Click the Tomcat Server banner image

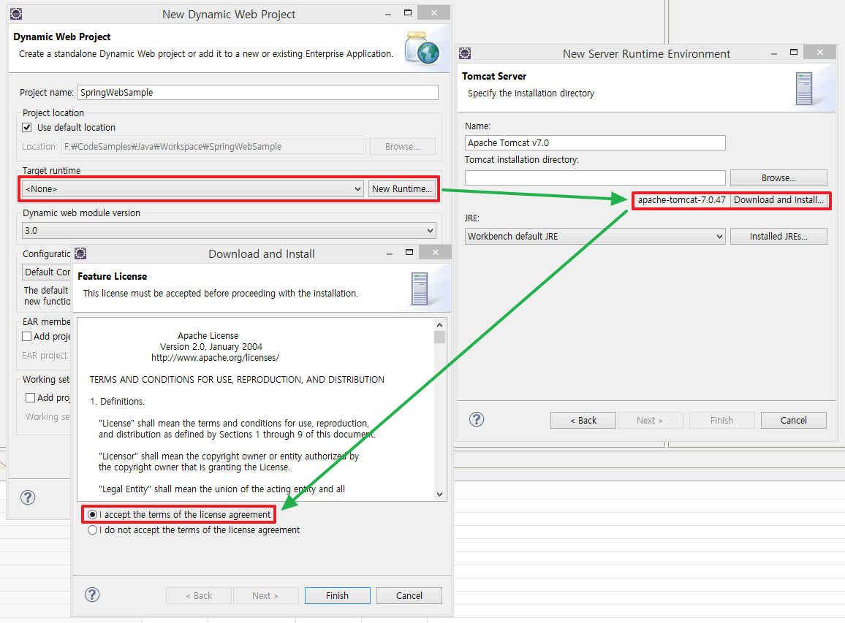[x=805, y=89]
